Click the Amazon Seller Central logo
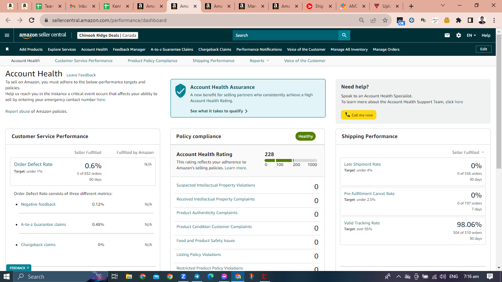 click(43, 35)
